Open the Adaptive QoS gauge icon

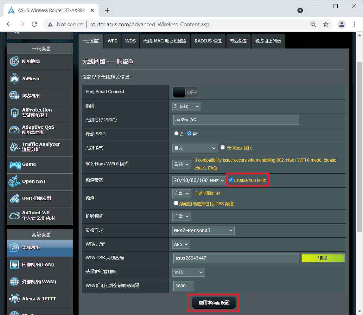tap(14, 130)
